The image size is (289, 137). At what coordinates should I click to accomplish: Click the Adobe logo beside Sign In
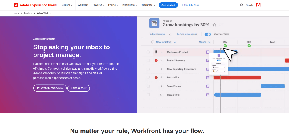pos(259,5)
